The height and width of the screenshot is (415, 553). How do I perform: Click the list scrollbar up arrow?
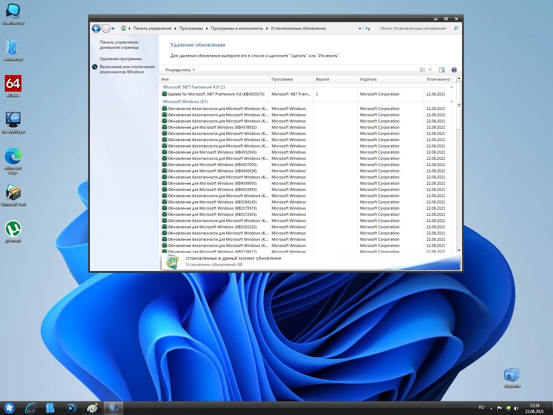tap(459, 79)
